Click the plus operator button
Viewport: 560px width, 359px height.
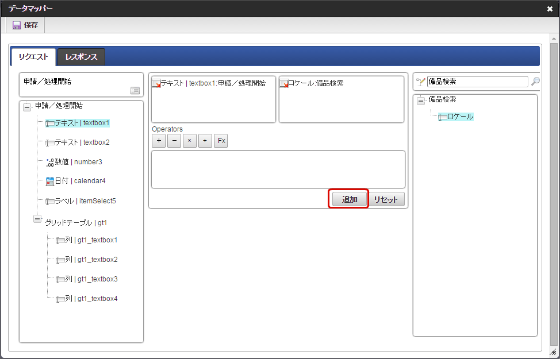click(x=159, y=141)
